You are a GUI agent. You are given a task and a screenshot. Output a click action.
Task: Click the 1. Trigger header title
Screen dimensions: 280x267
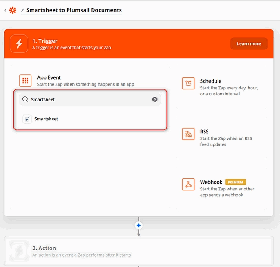pos(45,41)
